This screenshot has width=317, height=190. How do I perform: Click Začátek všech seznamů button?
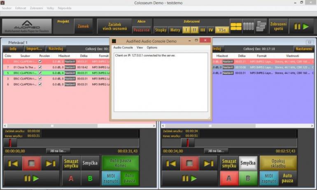pos(114,26)
